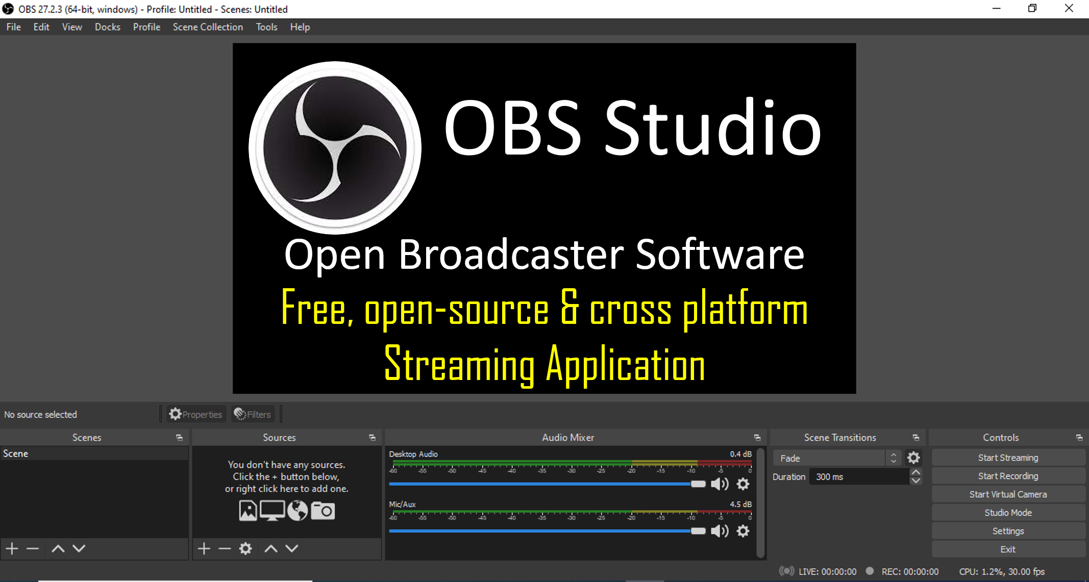1089x582 pixels.
Task: Mute the Mic/Aux channel
Action: click(720, 530)
